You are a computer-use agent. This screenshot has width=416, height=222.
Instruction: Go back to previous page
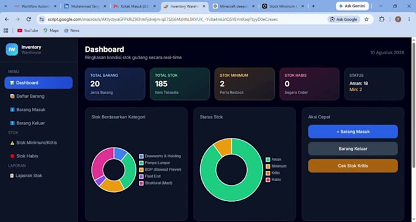[x=7, y=19]
